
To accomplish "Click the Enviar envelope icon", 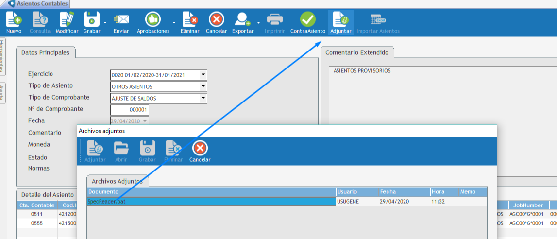I will pyautogui.click(x=121, y=20).
